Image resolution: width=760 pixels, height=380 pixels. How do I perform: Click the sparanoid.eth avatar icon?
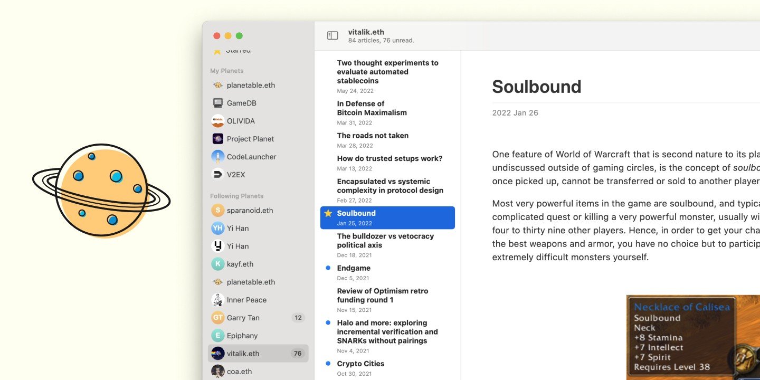coord(217,211)
